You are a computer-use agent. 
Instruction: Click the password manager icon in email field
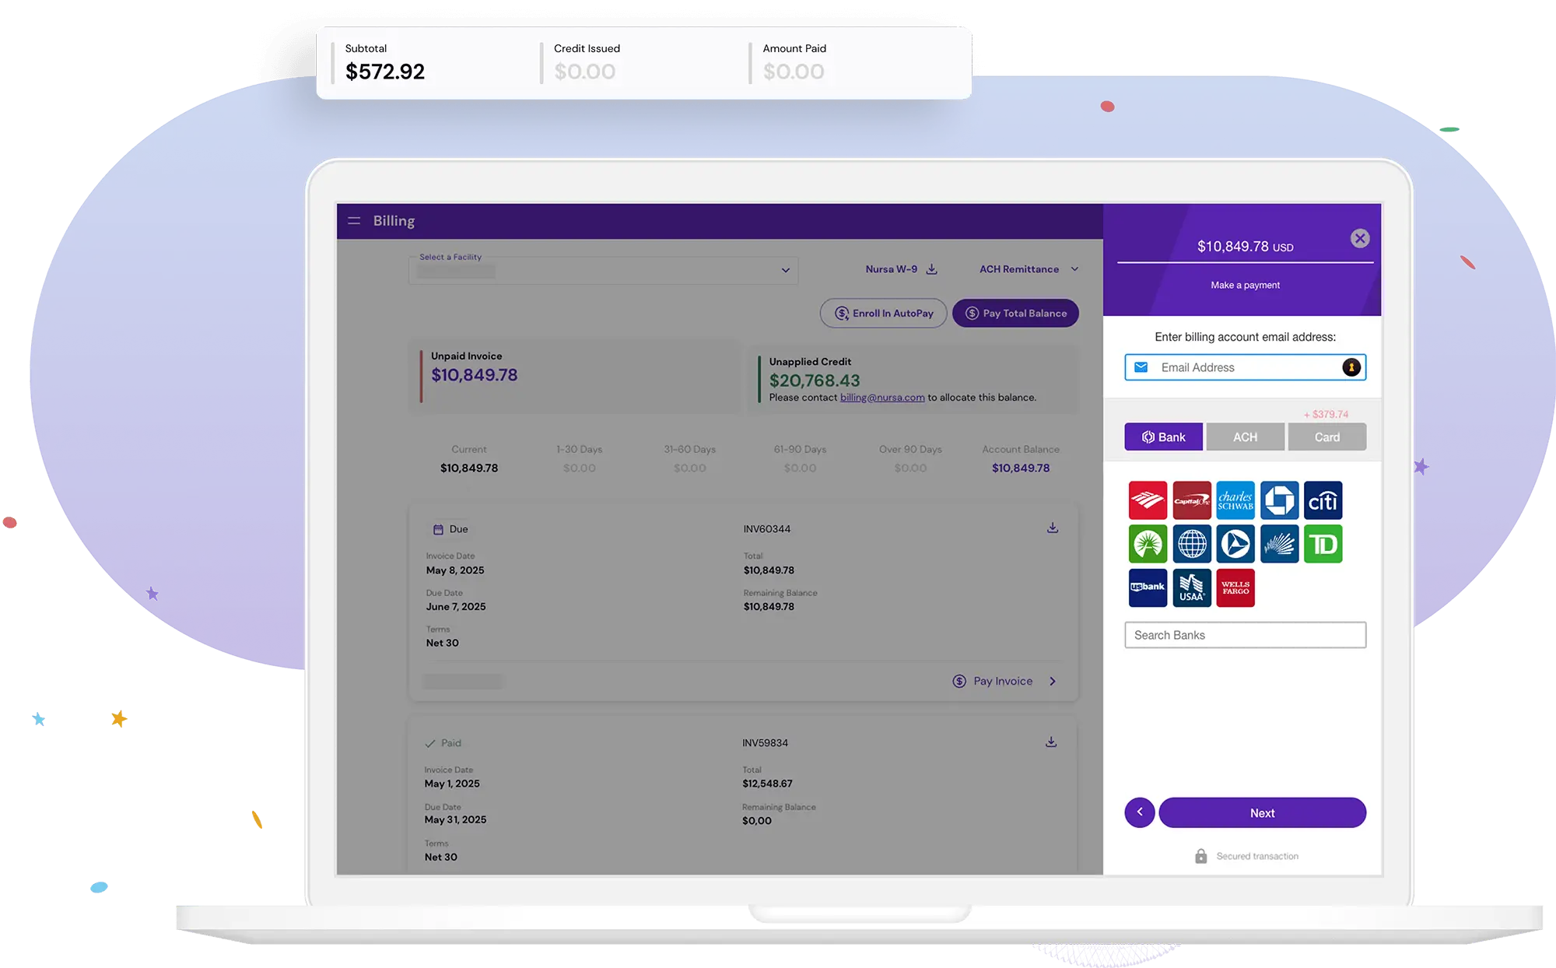pos(1351,367)
